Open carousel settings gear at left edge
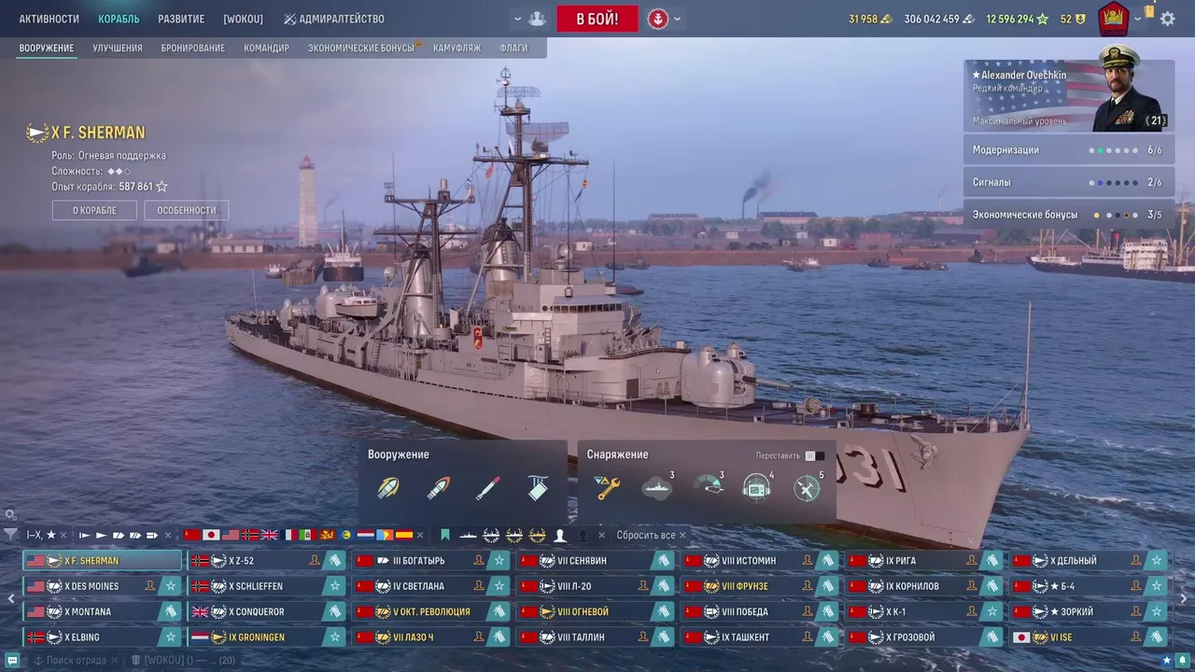 point(10,514)
